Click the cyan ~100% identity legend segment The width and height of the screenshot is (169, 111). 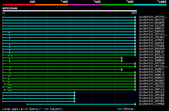coord(150,5)
